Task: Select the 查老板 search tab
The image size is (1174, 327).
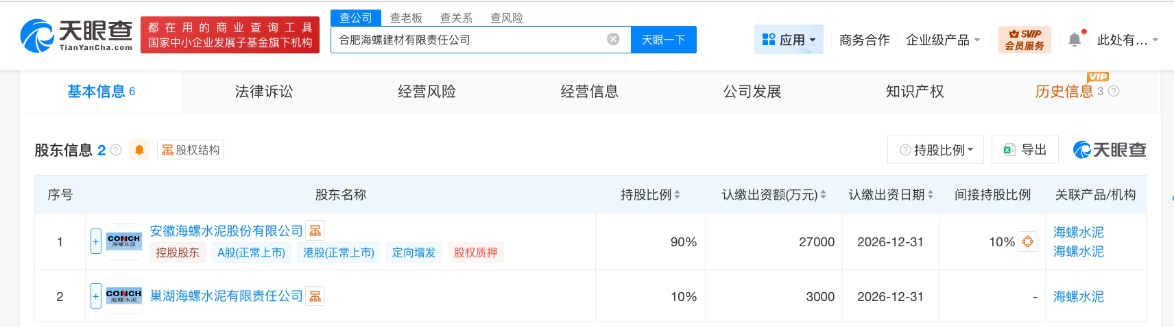Action: [x=406, y=18]
